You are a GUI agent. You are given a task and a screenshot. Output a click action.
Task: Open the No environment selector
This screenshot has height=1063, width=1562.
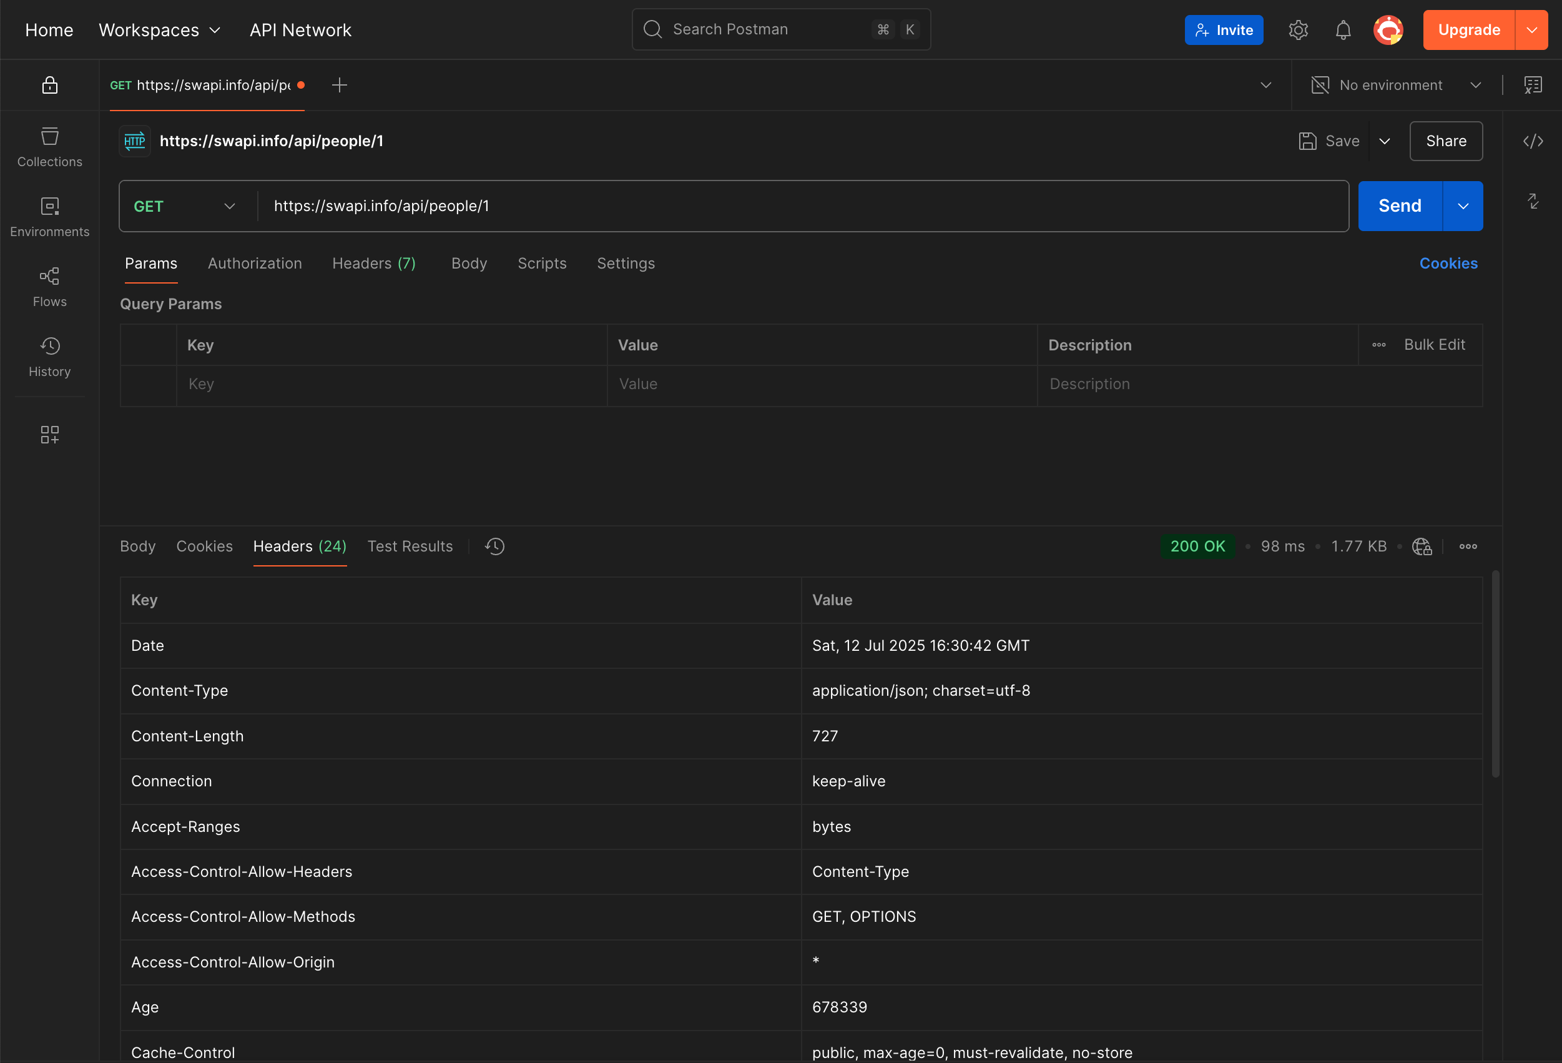(x=1397, y=85)
